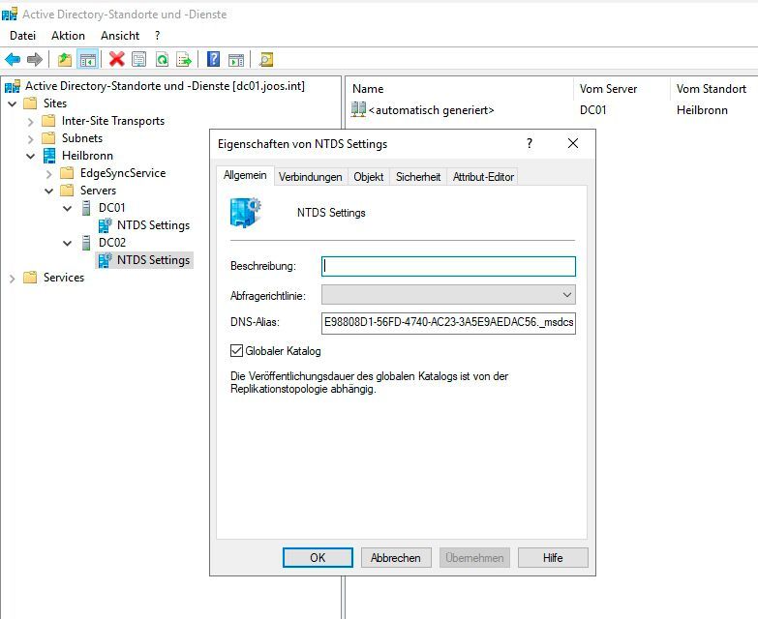The height and width of the screenshot is (619, 758).
Task: Click the automatisch generiert connection icon
Action: click(x=358, y=109)
